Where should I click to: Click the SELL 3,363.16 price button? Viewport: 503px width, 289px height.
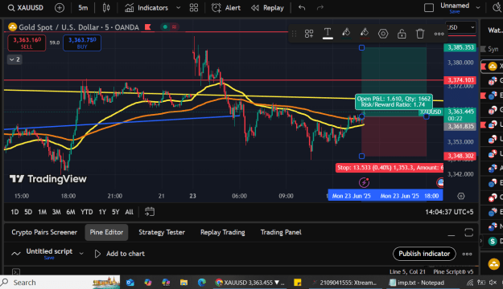coord(27,43)
